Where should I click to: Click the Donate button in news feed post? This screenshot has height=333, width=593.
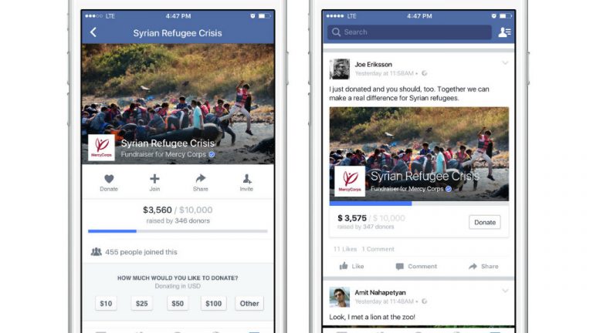pyautogui.click(x=485, y=222)
